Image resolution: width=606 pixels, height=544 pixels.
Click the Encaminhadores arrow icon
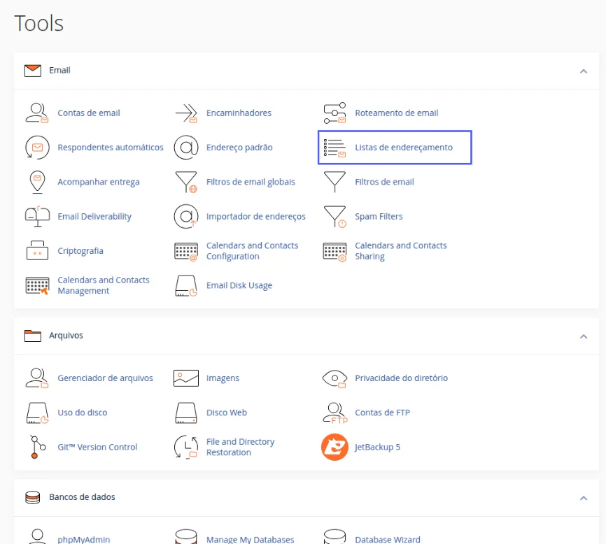click(186, 113)
